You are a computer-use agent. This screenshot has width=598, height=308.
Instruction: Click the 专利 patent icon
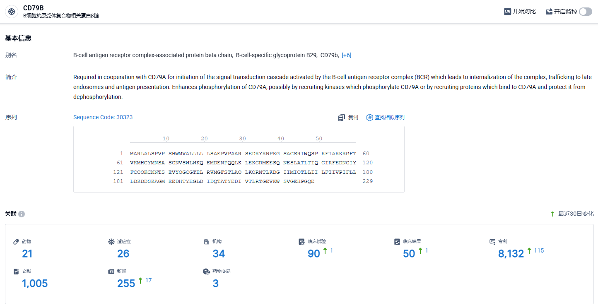(492, 241)
